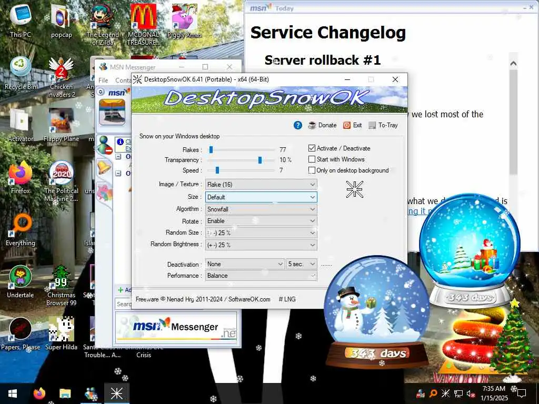The height and width of the screenshot is (404, 539).
Task: Open MSN Messenger contacts tab icon
Action: point(104,145)
